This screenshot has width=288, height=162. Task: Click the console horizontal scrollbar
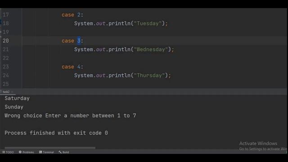click(50, 148)
